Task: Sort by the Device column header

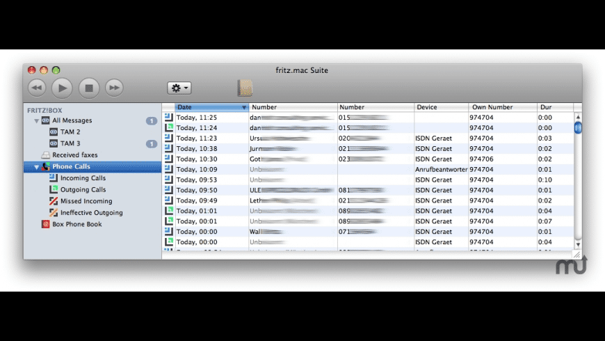Action: point(442,107)
